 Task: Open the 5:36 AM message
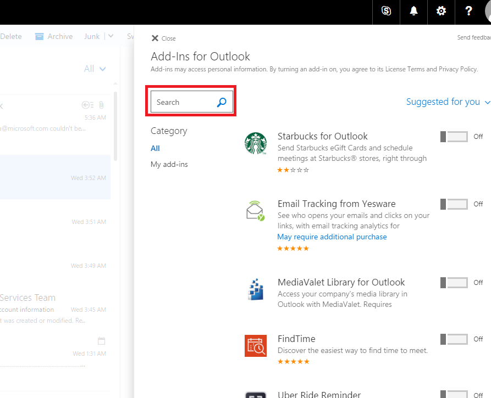tap(55, 117)
